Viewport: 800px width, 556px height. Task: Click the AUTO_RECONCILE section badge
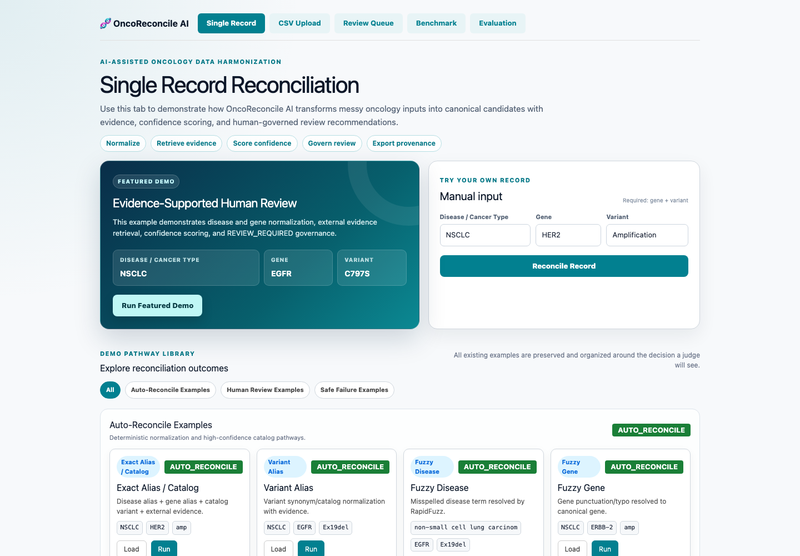(651, 430)
